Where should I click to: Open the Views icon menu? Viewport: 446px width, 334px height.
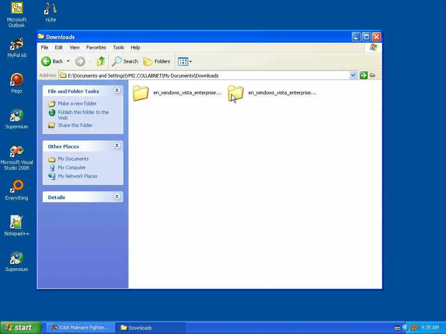click(x=183, y=61)
